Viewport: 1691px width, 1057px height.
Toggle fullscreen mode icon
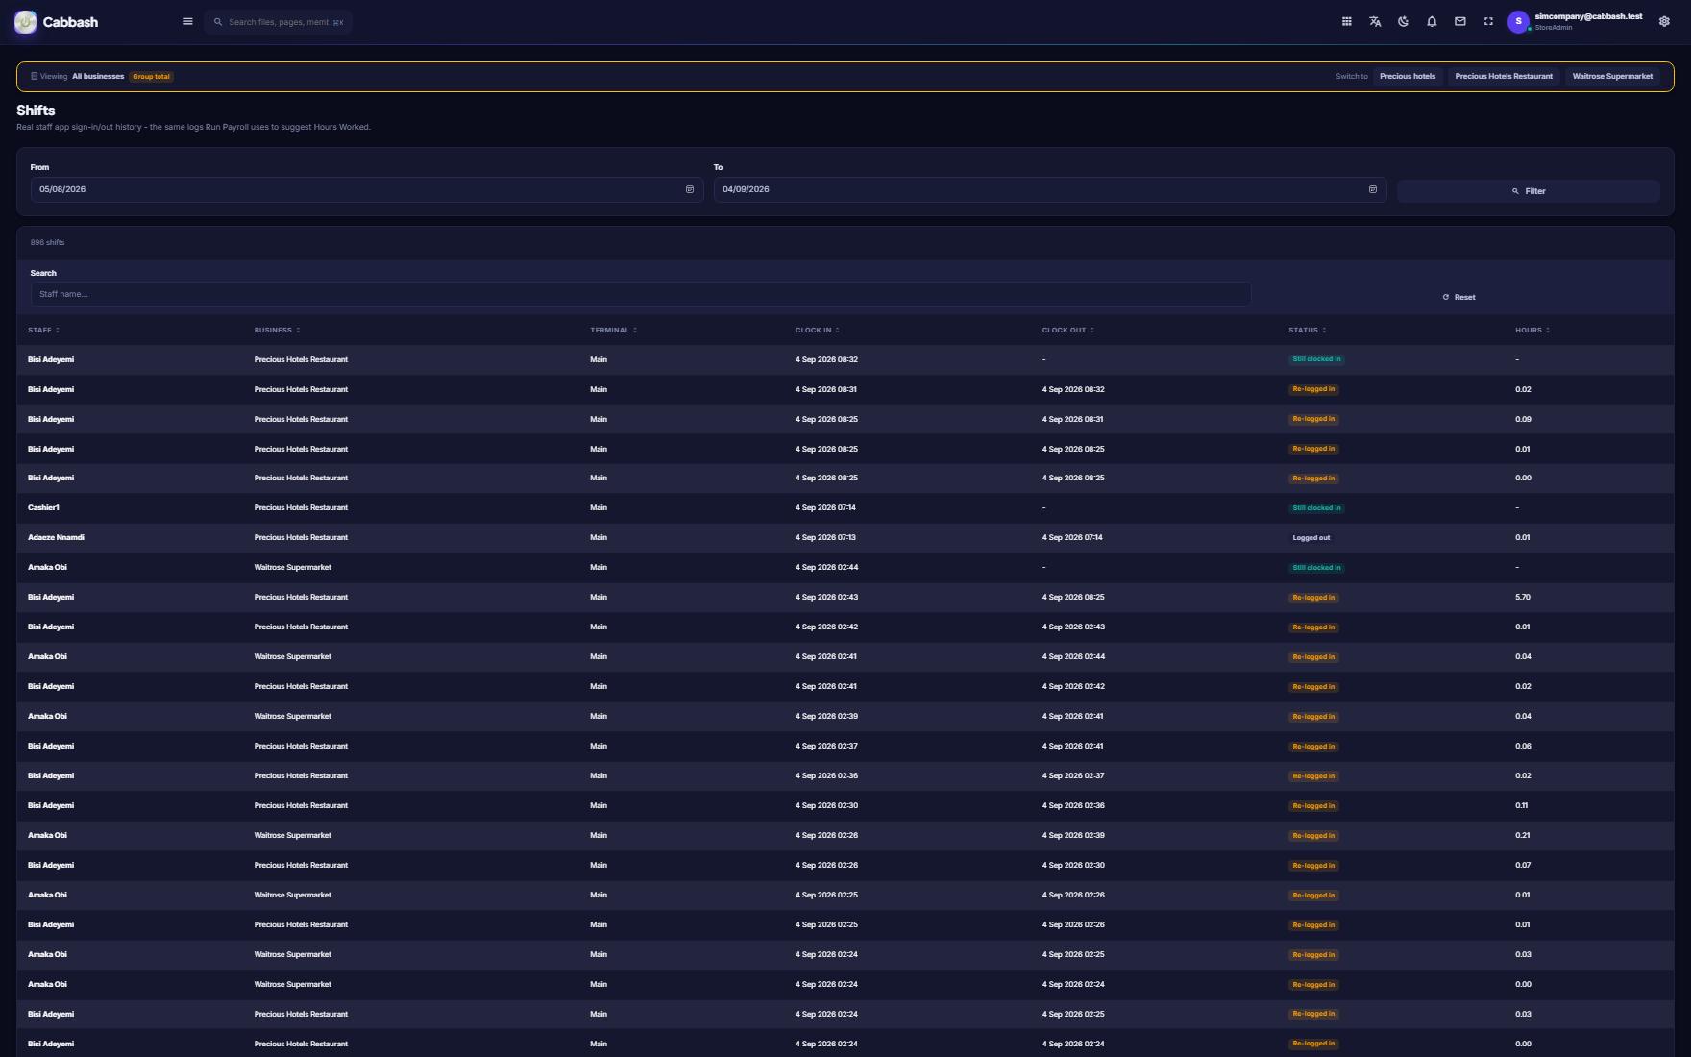click(x=1488, y=21)
